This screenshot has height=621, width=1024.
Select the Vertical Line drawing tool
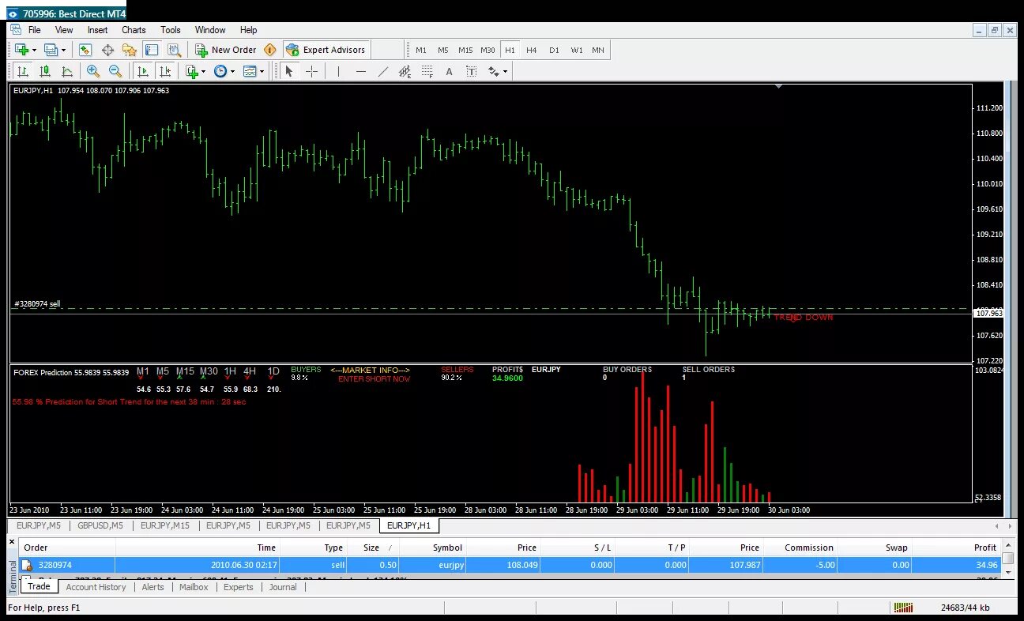click(338, 71)
